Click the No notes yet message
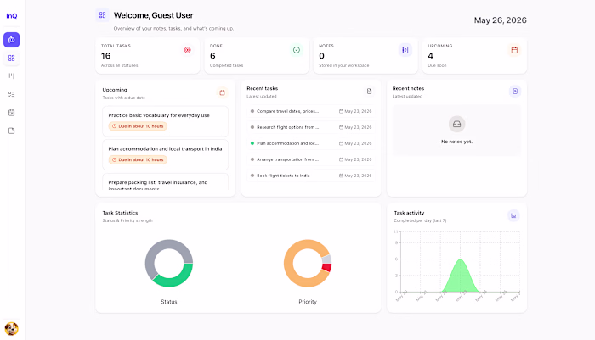595x340 pixels. 457,142
